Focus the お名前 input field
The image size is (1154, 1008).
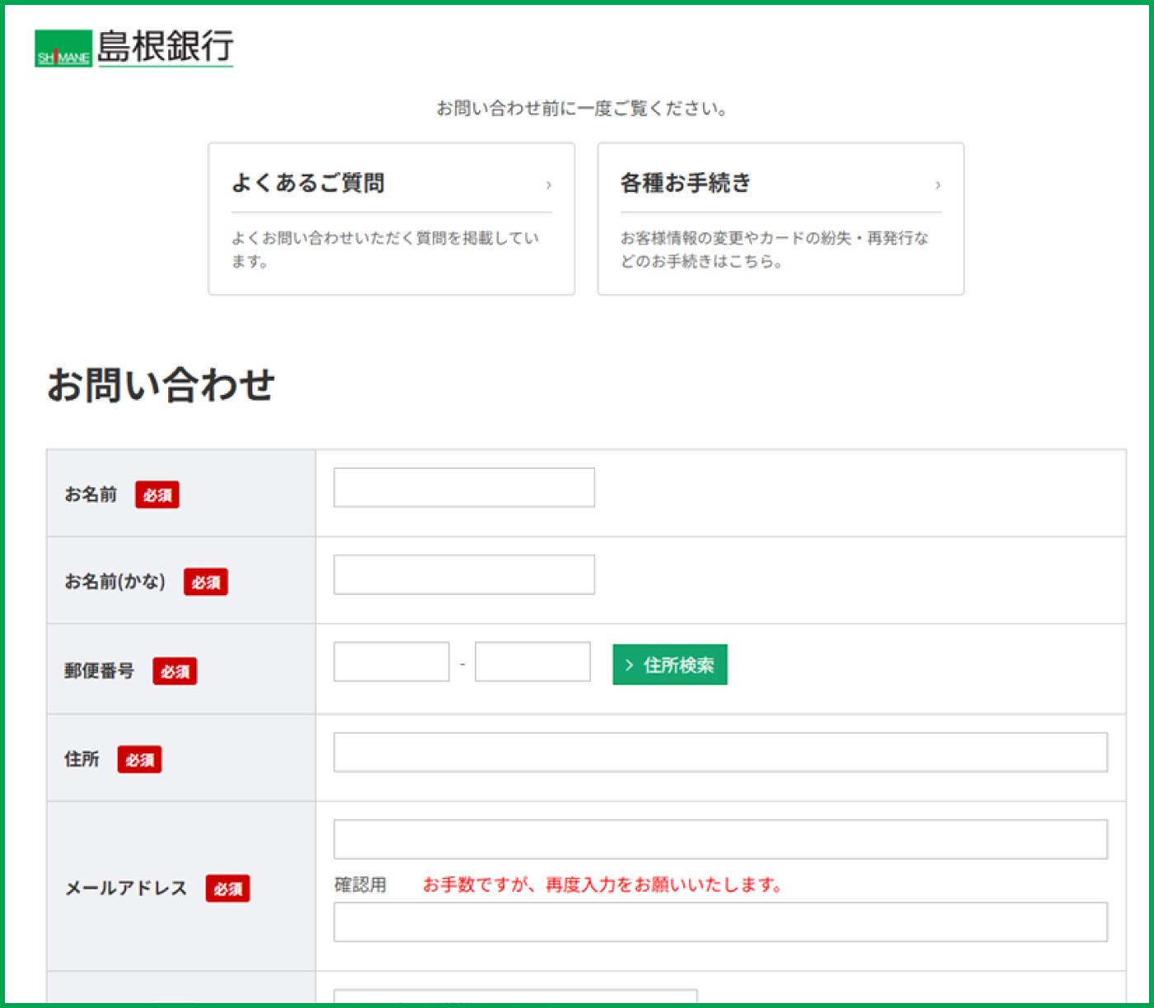pos(464,487)
